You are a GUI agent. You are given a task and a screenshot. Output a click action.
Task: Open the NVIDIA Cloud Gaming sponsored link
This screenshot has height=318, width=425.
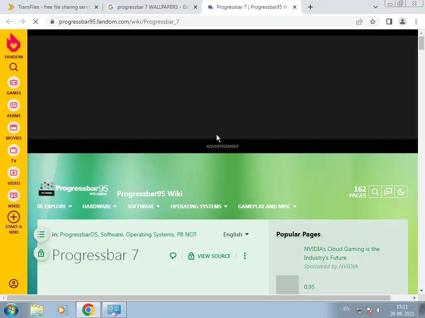pos(342,253)
